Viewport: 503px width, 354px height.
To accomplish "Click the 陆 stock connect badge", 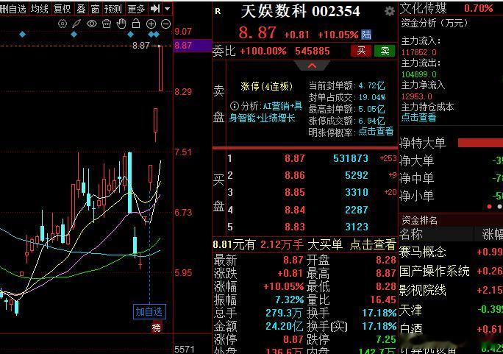I will pos(366,35).
